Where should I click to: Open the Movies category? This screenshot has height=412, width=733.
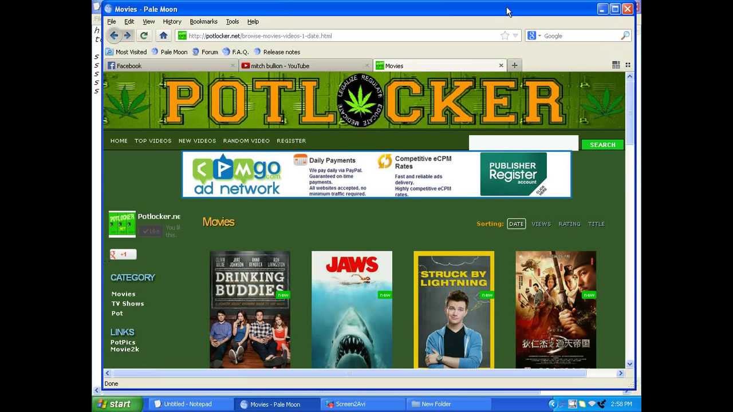124,294
